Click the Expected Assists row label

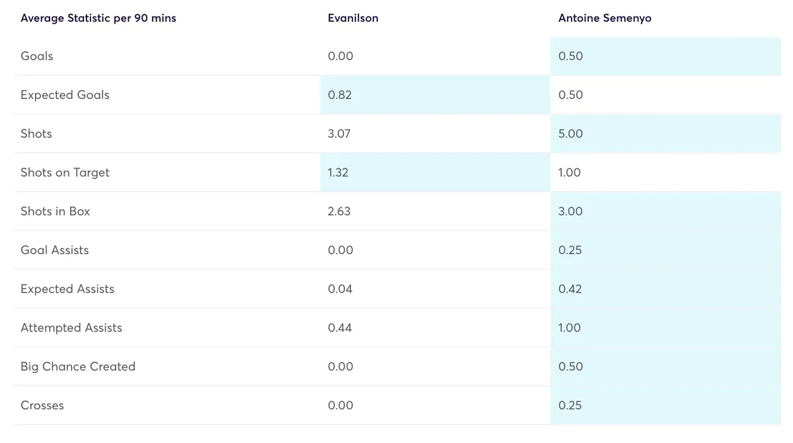pyautogui.click(x=67, y=289)
